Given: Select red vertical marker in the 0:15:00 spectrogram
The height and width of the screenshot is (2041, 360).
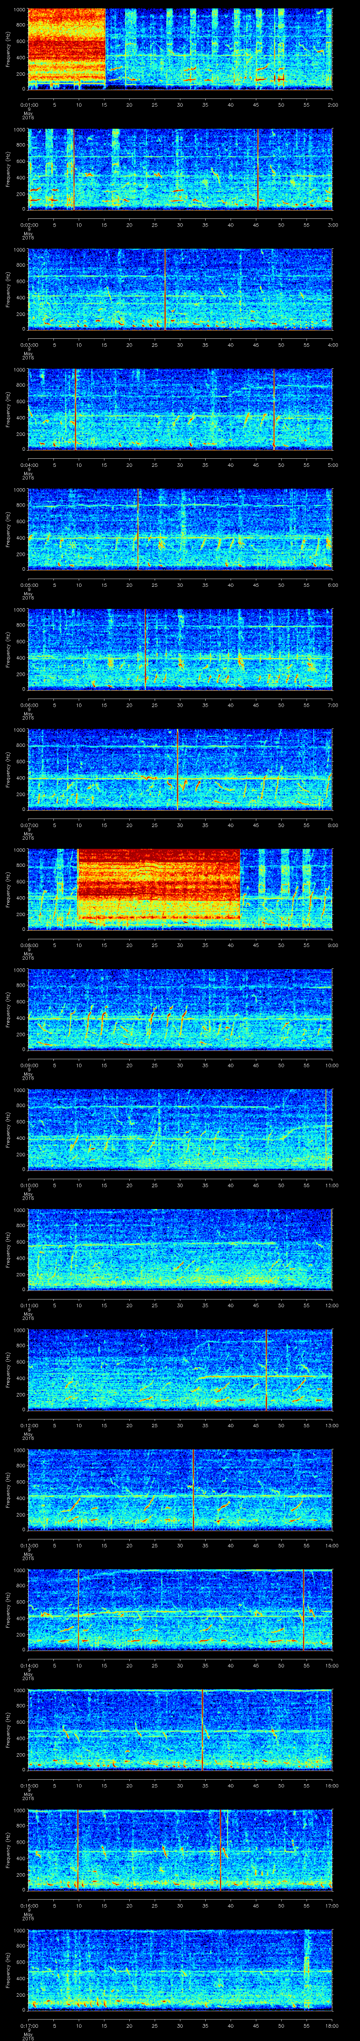Looking at the screenshot, I should (x=202, y=1730).
